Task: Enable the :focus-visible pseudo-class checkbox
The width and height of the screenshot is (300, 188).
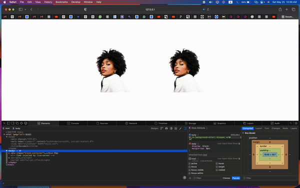Action: 189,170
